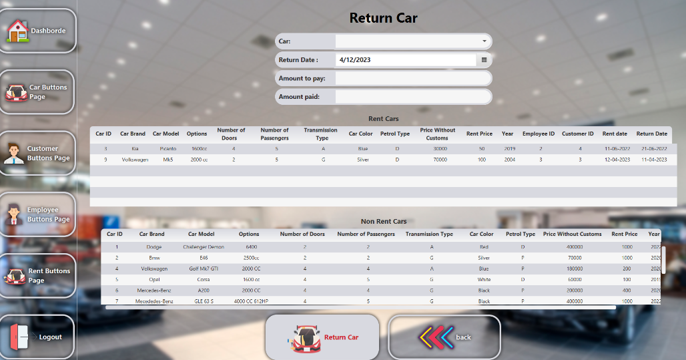Click Petrol Type header in Non Rent Cars
Viewport: 686px width, 360px height.
click(521, 234)
